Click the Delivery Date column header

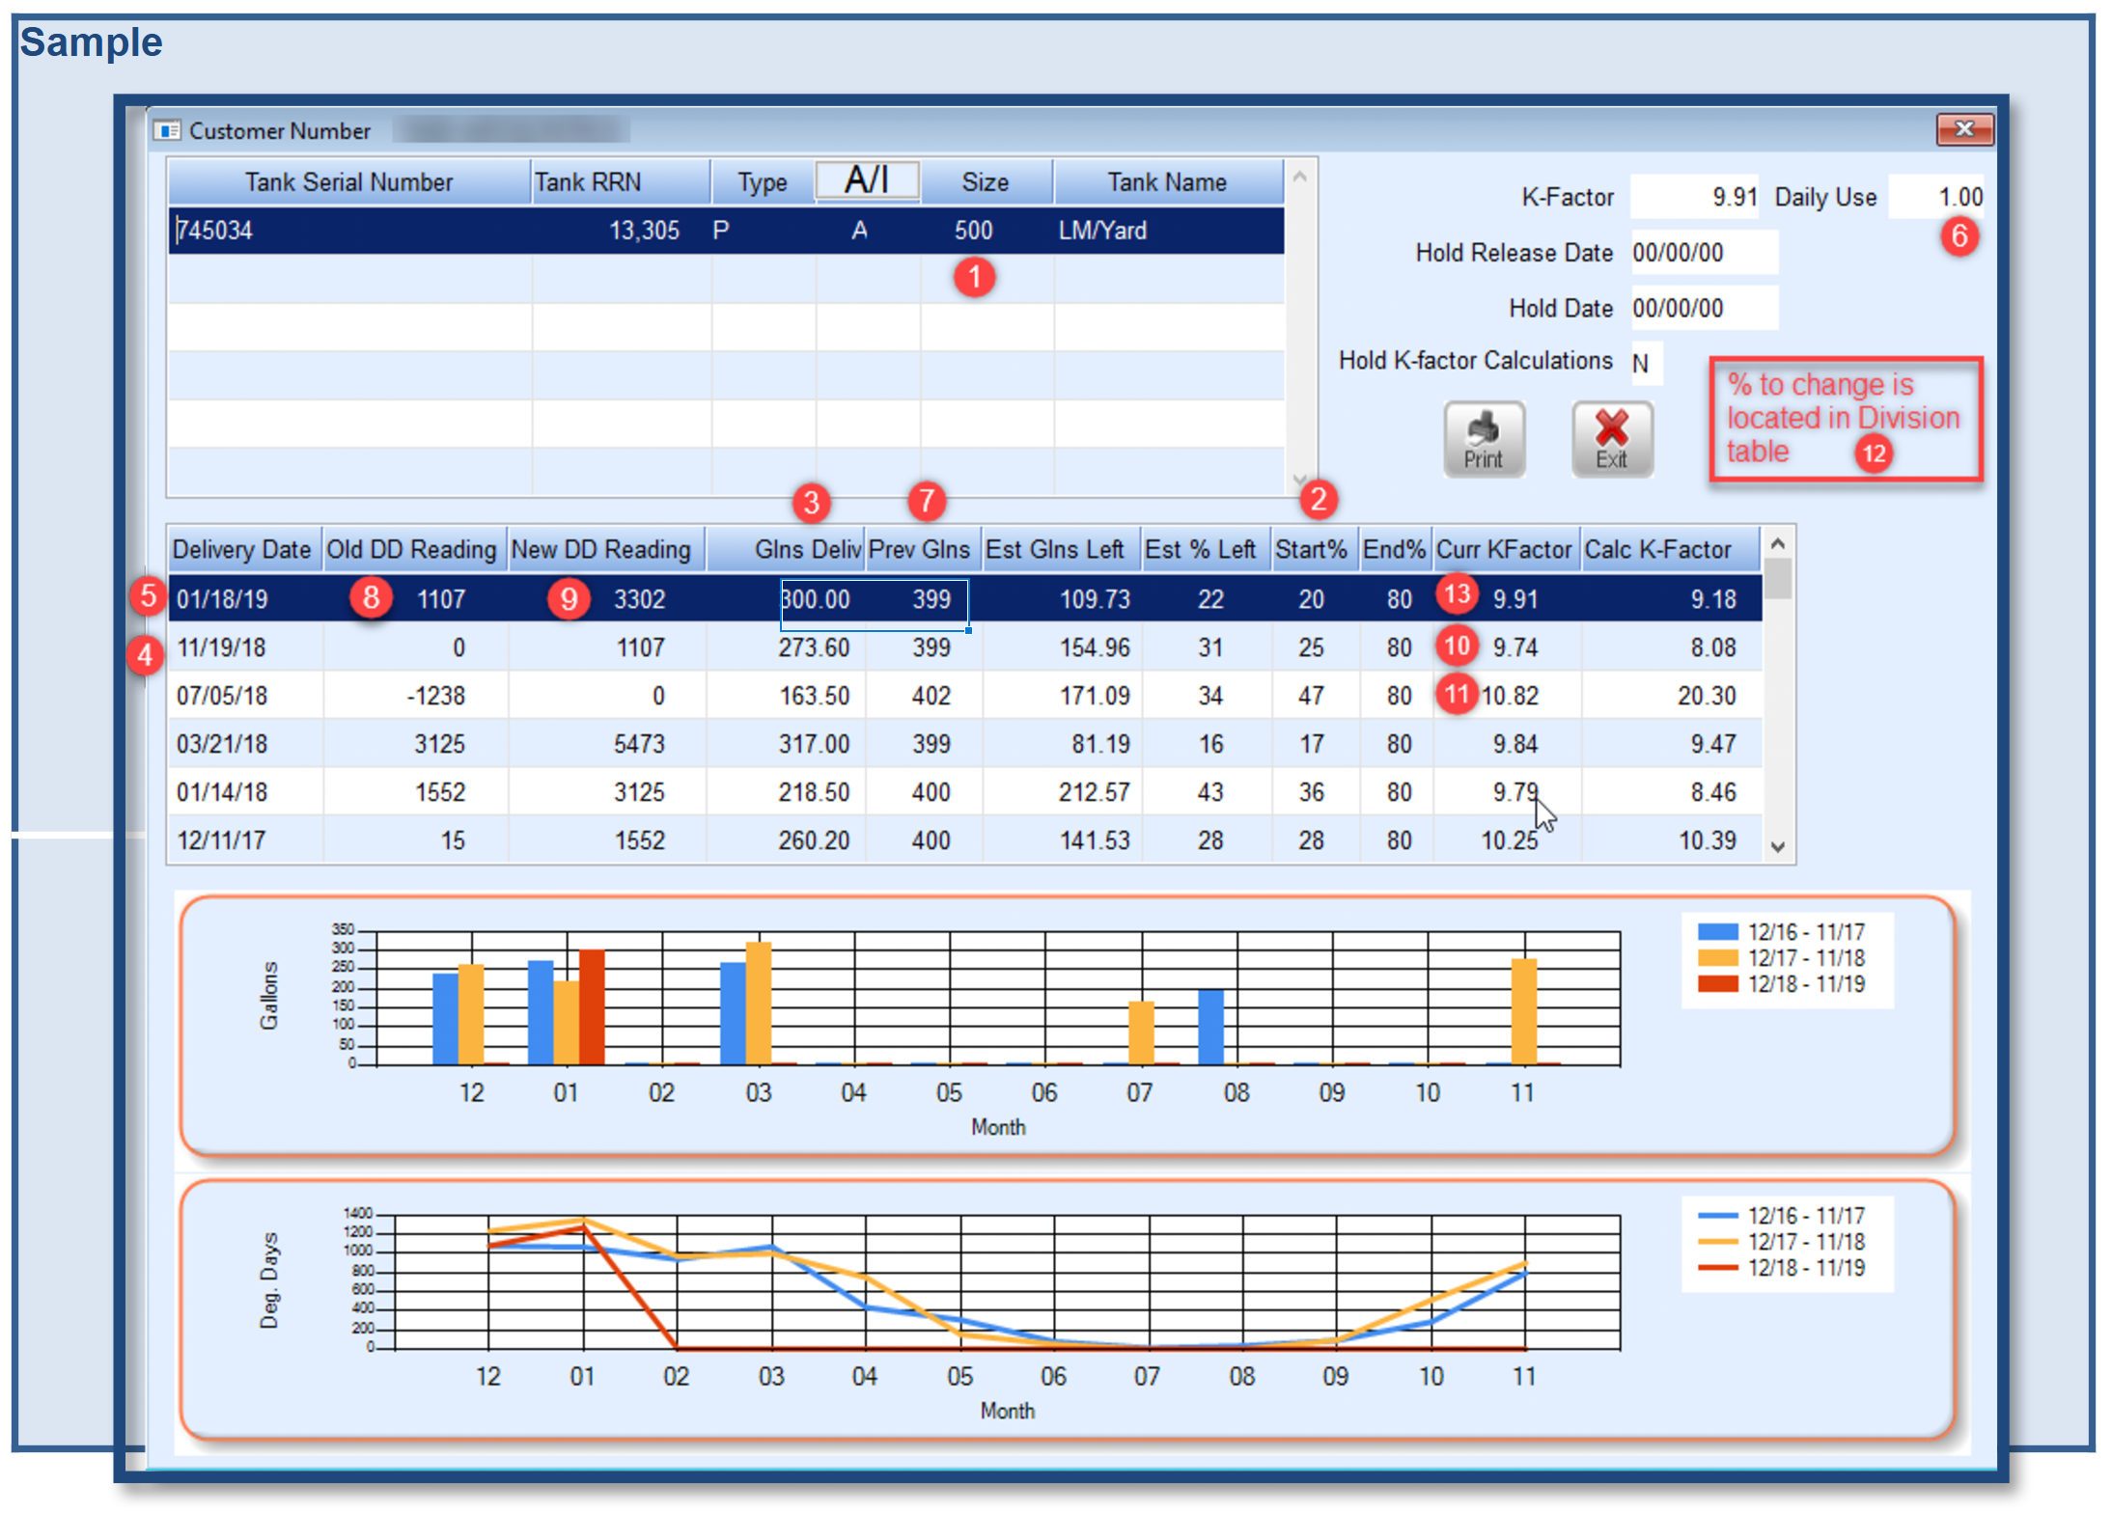point(241,549)
